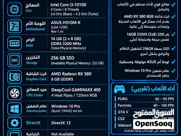Click the SSD storage icon
This screenshot has width=181, height=136.
[x=14, y=60]
